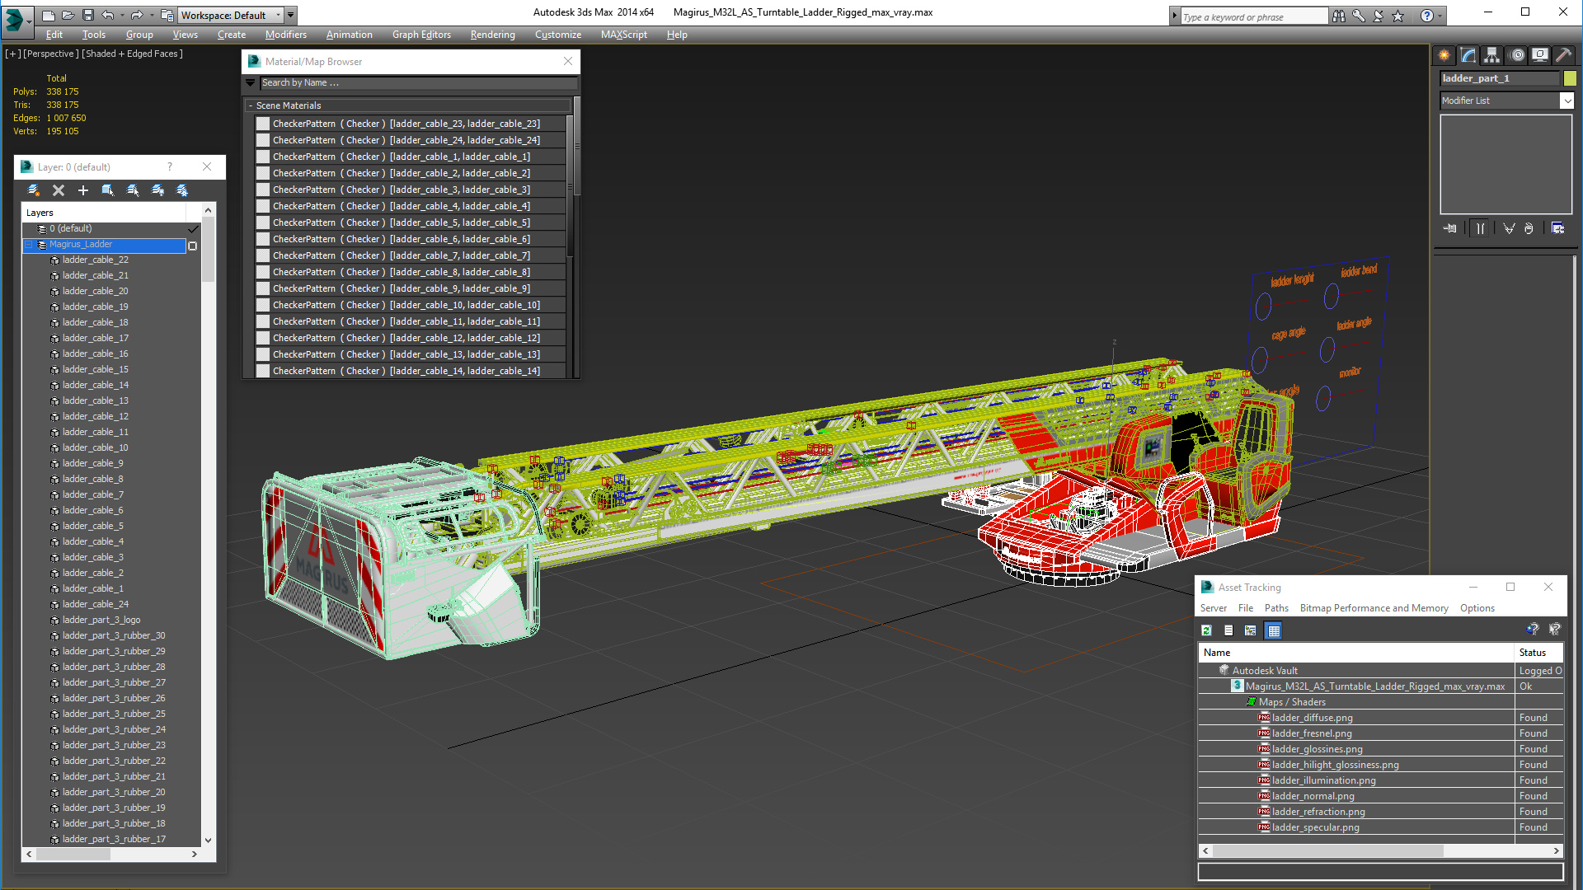
Task: Click the binoculars search icon
Action: point(1338,16)
